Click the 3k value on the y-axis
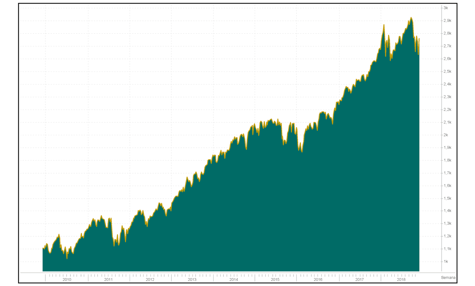475x286 pixels. (446, 8)
